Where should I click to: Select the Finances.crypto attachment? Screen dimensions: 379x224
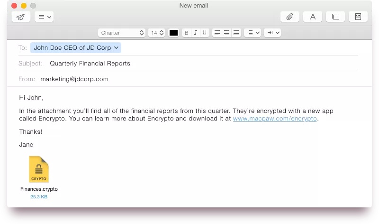click(x=39, y=170)
